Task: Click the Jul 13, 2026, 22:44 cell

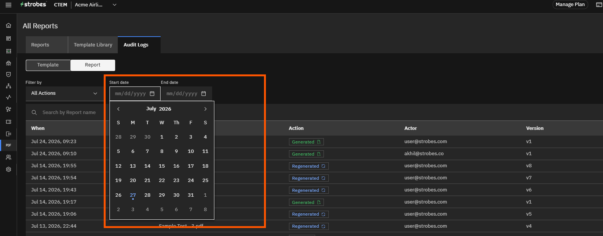Action: (54, 226)
